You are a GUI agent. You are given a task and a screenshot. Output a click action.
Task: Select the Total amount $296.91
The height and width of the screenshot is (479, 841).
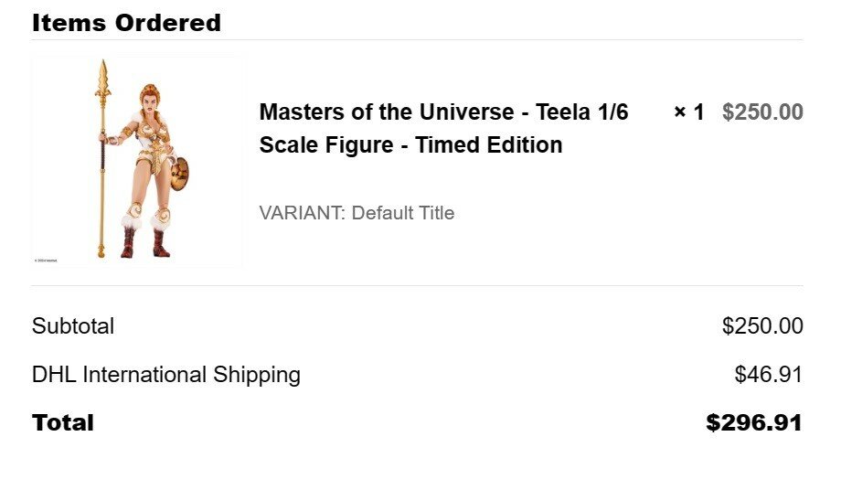click(x=754, y=422)
